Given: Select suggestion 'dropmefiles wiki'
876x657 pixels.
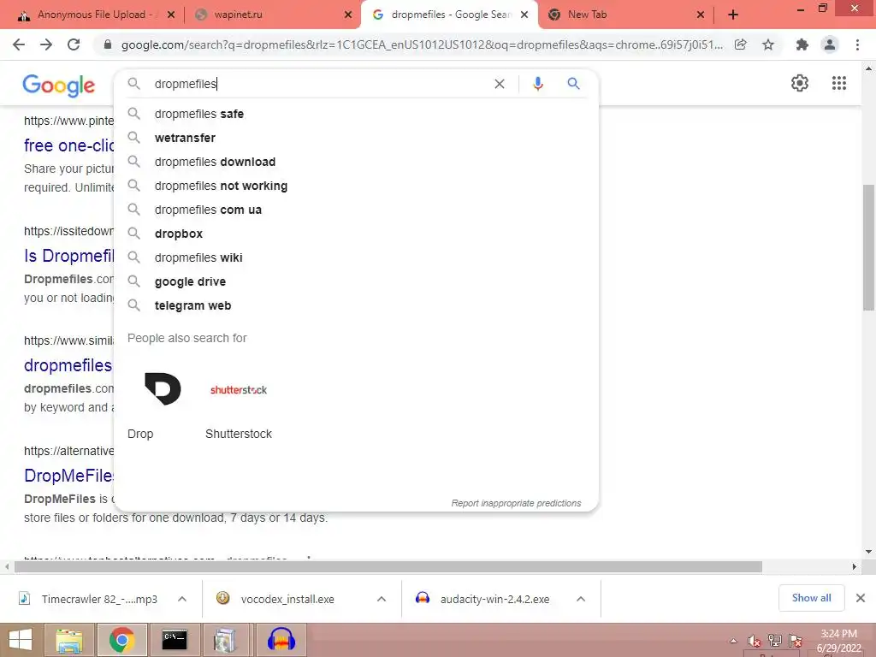Looking at the screenshot, I should coord(356,258).
